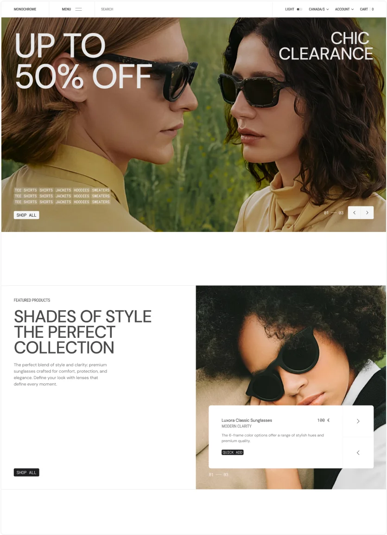Expand the Account dropdown
387x535 pixels.
344,9
